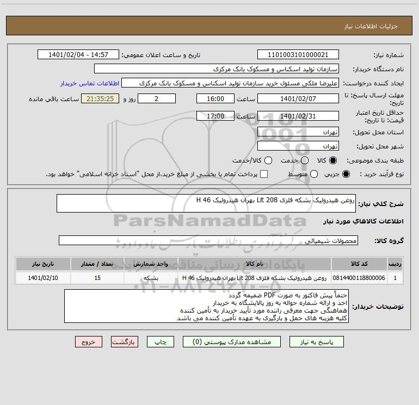Screen dimensions: 419x405
Task: Click the quantity cell 15
Action: click(x=97, y=278)
